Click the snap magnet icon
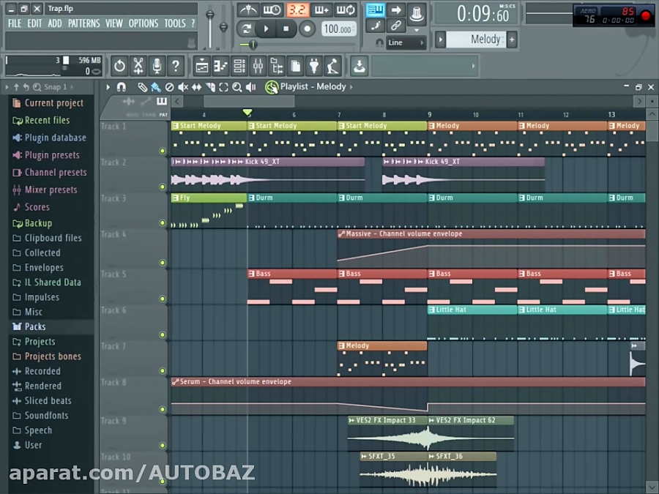Screen dimensions: 659x494 click(121, 86)
